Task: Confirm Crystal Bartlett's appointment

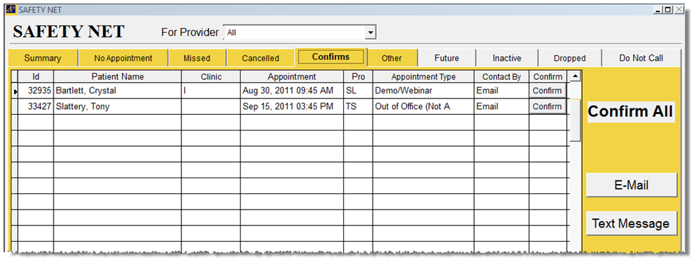Action: 548,91
